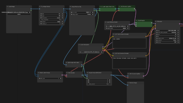Click the Image Resize node collapse dot
Image resolution: width=183 pixels, height=103 pixels.
click(x=40, y=7)
